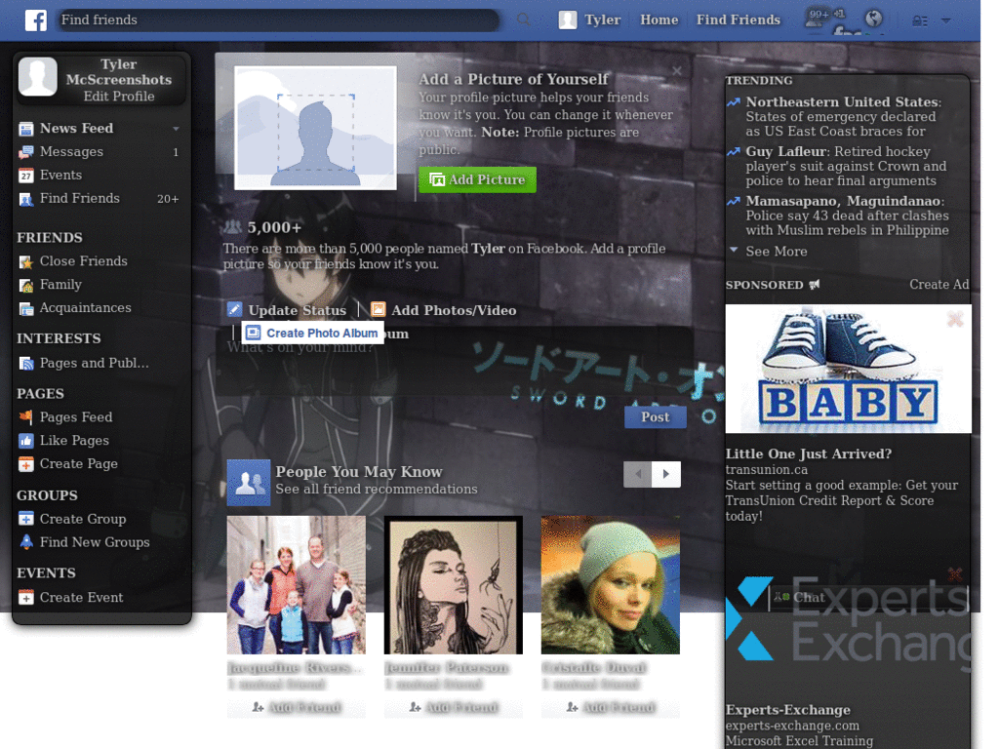
Task: Click the People You May Know icon
Action: [249, 482]
